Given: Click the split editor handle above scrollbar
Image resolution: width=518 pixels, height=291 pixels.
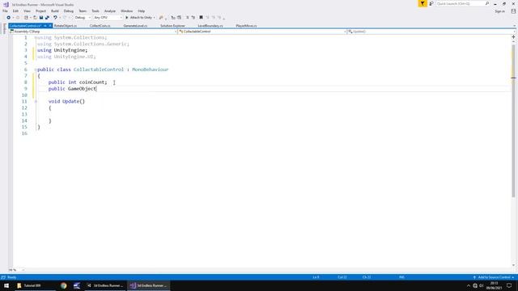Looking at the screenshot, I should (513, 37).
